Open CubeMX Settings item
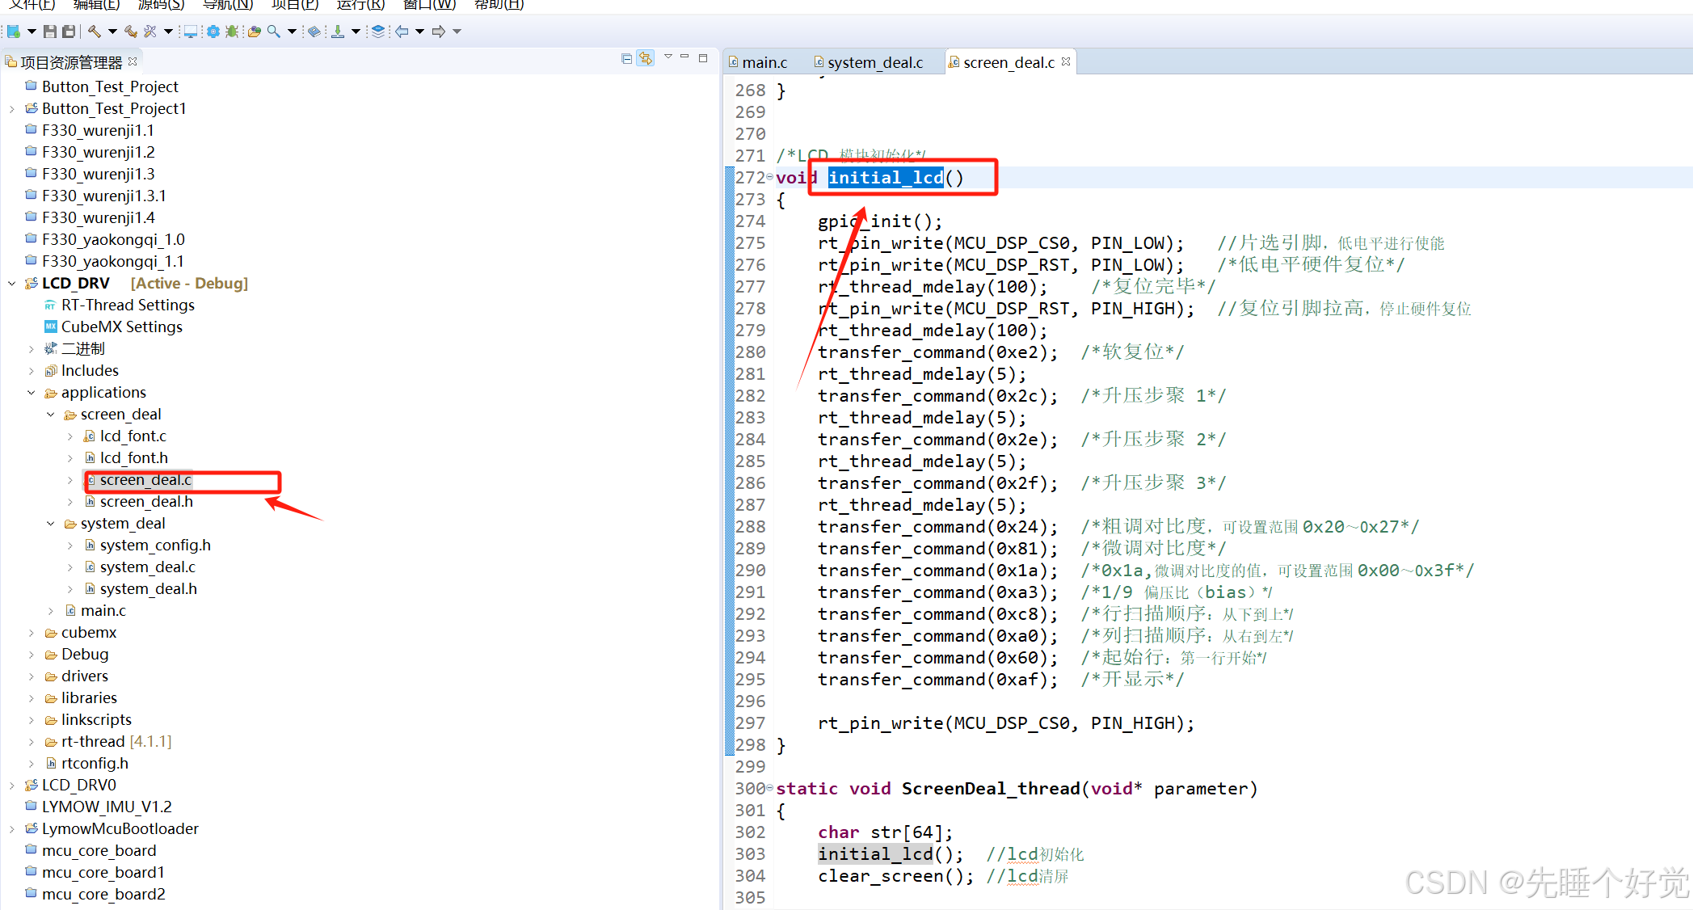Image resolution: width=1693 pixels, height=910 pixels. tap(121, 327)
